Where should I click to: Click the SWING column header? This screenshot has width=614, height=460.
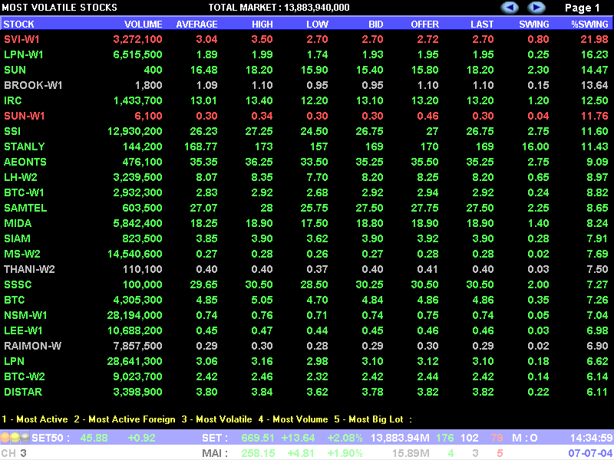pyautogui.click(x=534, y=25)
